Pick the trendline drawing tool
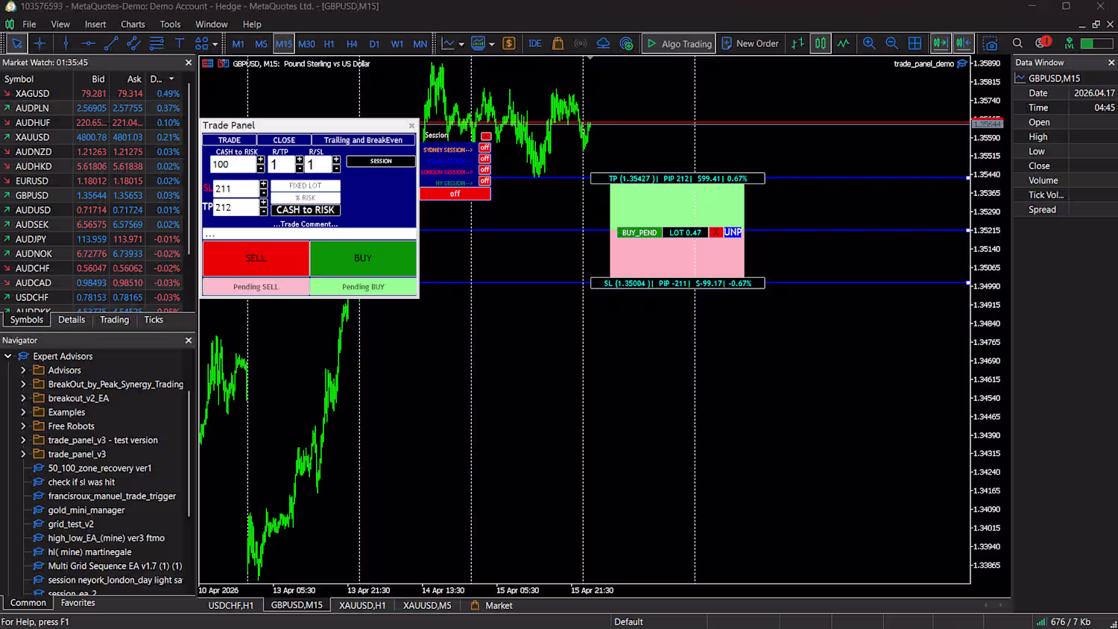This screenshot has width=1118, height=629. (x=111, y=44)
